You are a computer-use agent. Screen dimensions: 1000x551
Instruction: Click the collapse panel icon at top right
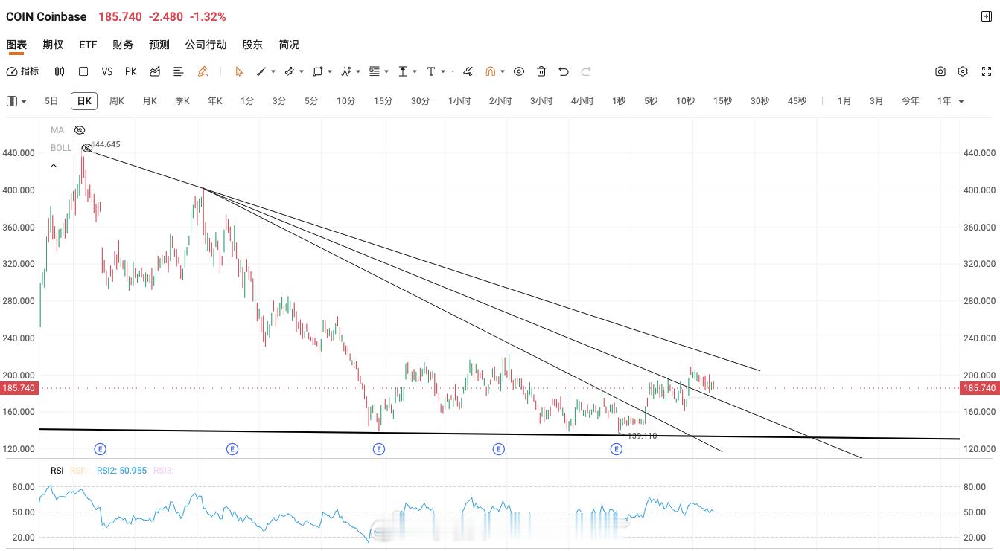tap(987, 16)
